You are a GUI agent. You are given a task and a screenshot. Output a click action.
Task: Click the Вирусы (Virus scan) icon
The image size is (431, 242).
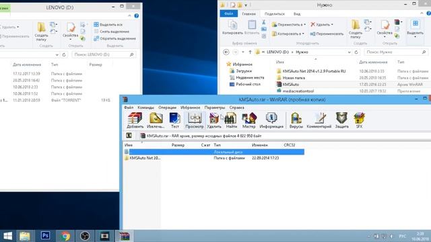296,120
